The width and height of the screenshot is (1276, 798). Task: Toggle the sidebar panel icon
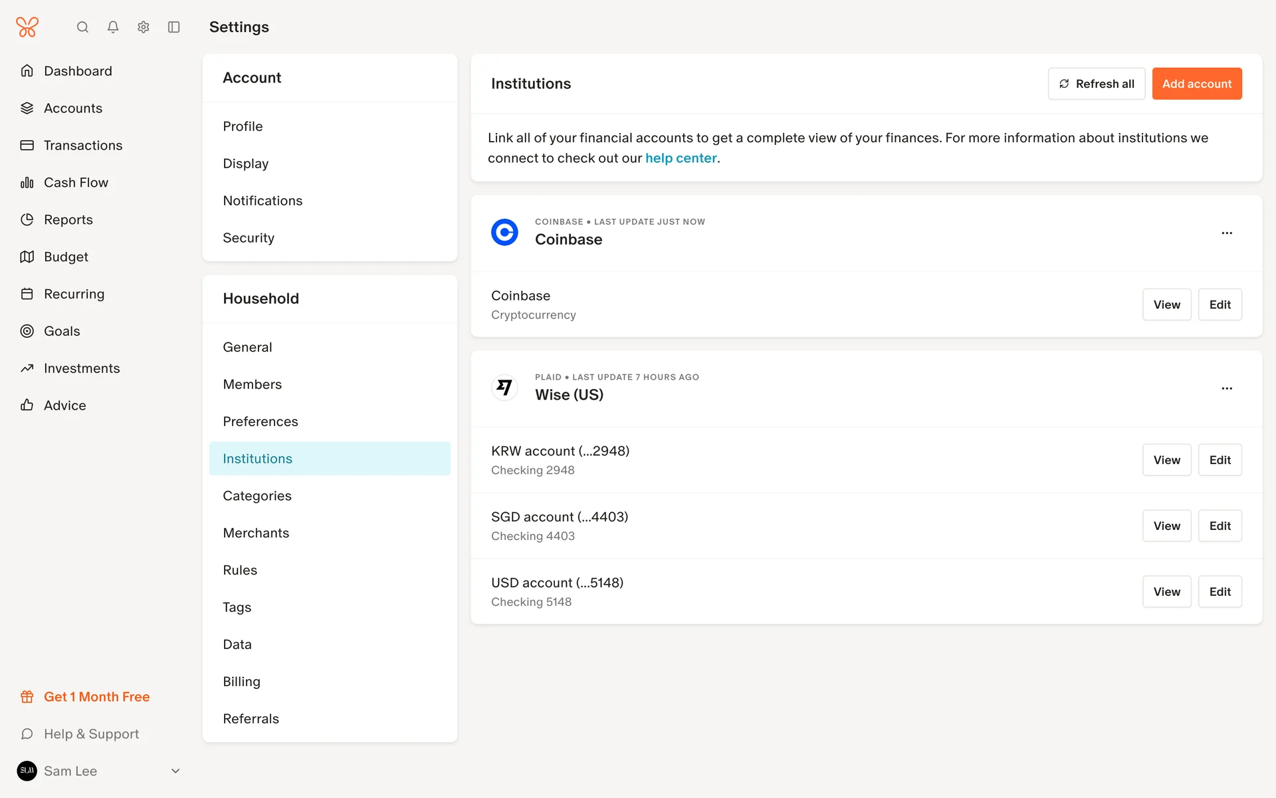tap(174, 27)
